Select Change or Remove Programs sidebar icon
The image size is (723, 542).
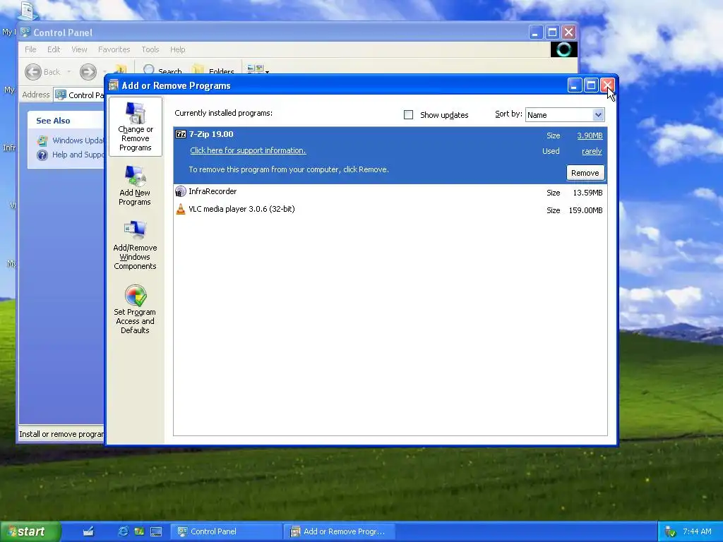coord(135,126)
